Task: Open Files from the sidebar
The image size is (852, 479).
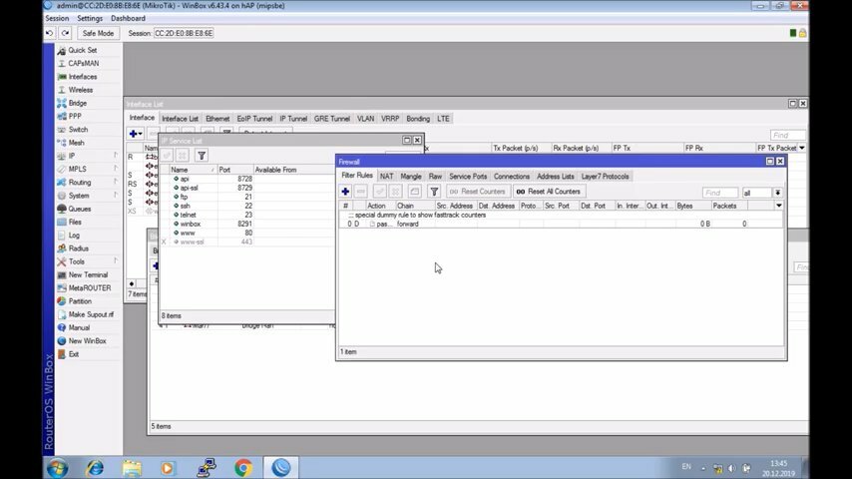Action: [75, 222]
